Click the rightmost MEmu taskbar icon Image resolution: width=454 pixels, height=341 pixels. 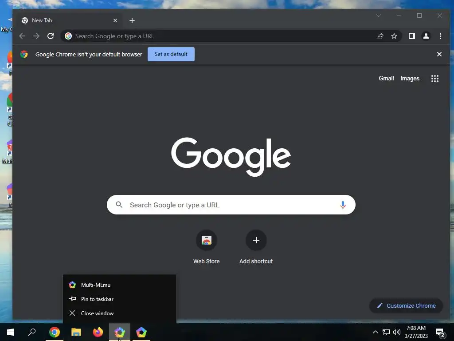click(141, 332)
